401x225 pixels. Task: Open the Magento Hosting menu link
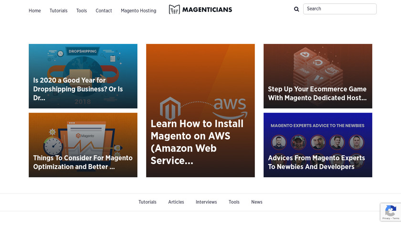click(x=138, y=11)
